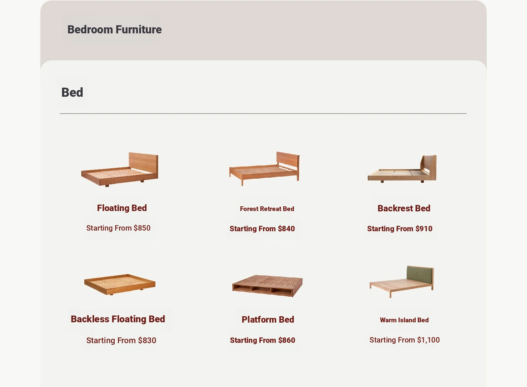The width and height of the screenshot is (527, 387).
Task: Open the Platform Bed product image
Action: (267, 286)
